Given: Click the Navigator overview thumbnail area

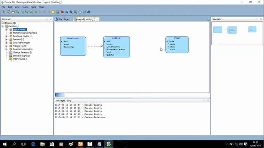Looking at the screenshot, I should [237, 33].
